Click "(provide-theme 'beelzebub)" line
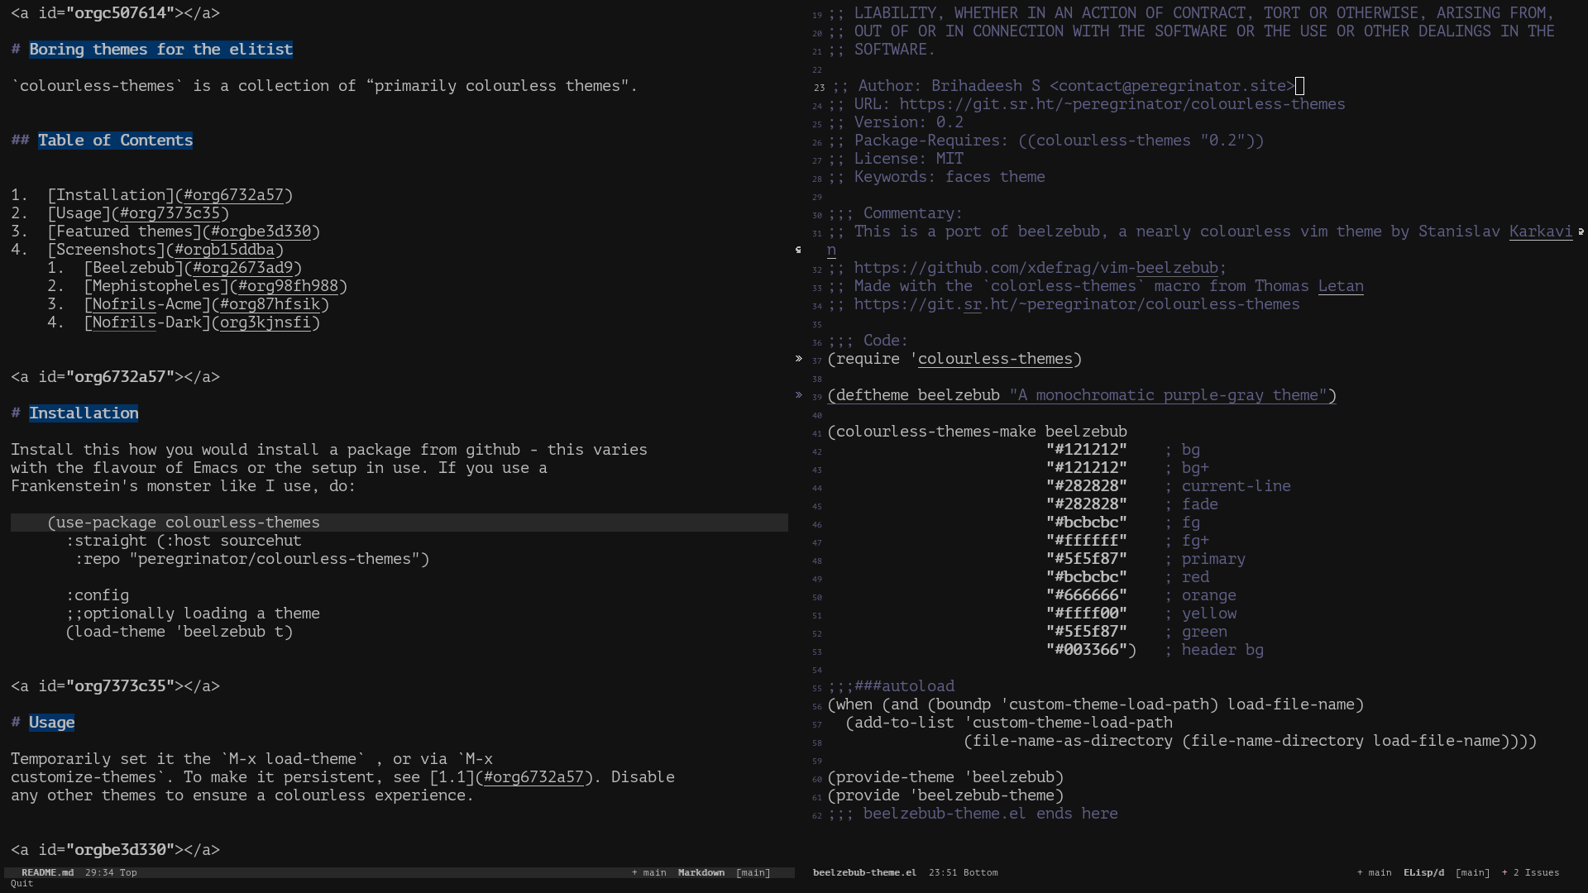This screenshot has width=1588, height=893. pyautogui.click(x=945, y=777)
